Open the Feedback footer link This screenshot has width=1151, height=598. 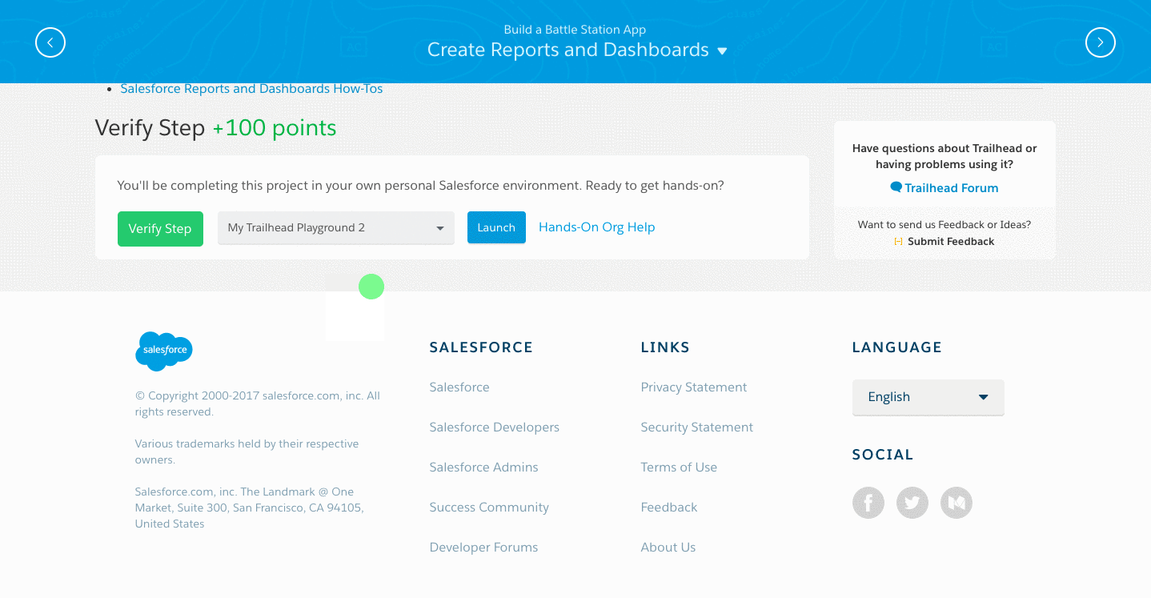pos(669,508)
